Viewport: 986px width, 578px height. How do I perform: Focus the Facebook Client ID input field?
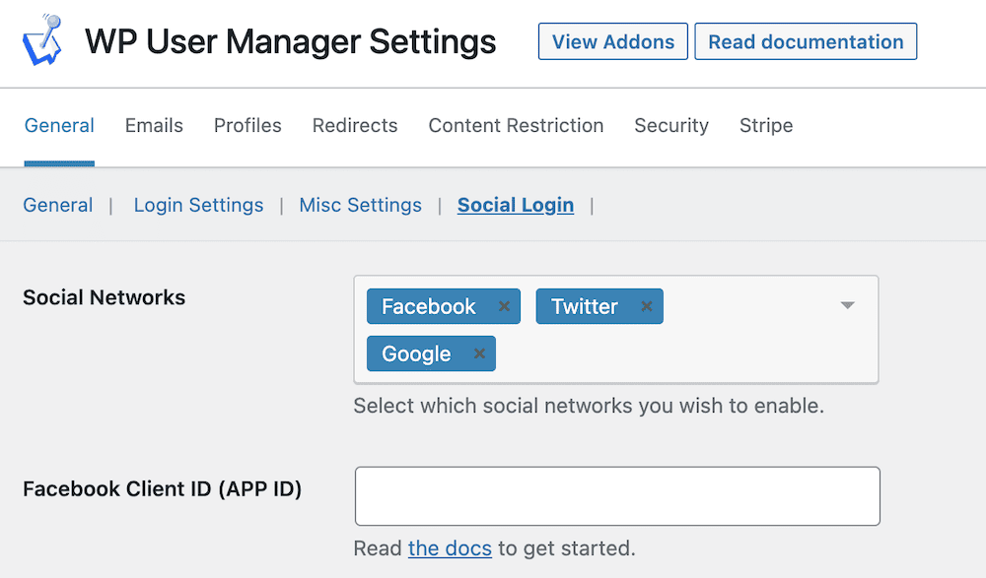pos(617,495)
